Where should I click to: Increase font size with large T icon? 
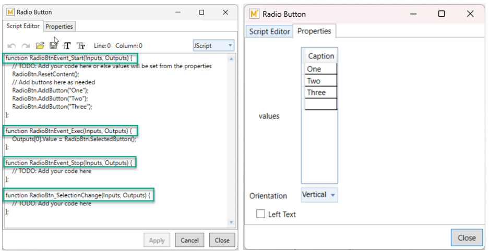(x=67, y=46)
